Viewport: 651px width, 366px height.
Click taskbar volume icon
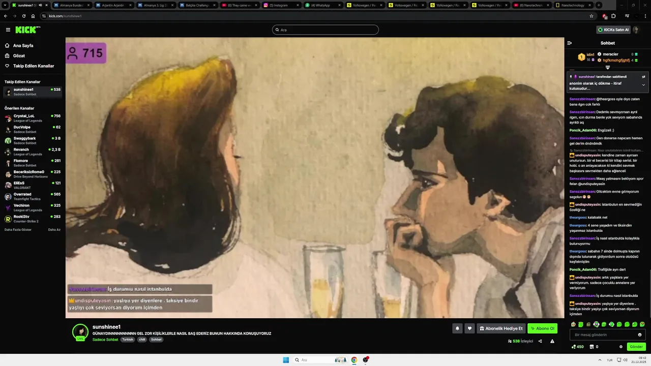[625, 360]
